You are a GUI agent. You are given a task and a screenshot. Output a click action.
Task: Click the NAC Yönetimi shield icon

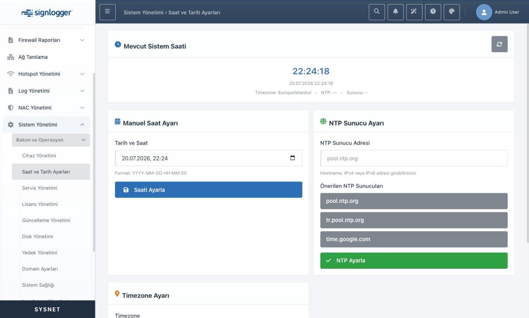click(x=11, y=108)
